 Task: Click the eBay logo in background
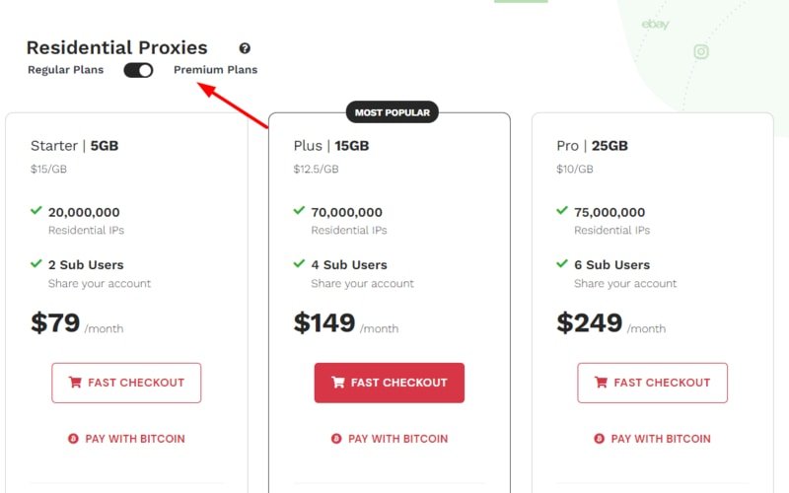pyautogui.click(x=655, y=24)
